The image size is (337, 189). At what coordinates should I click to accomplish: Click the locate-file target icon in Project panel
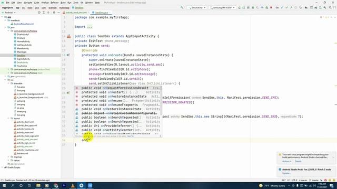point(39,13)
